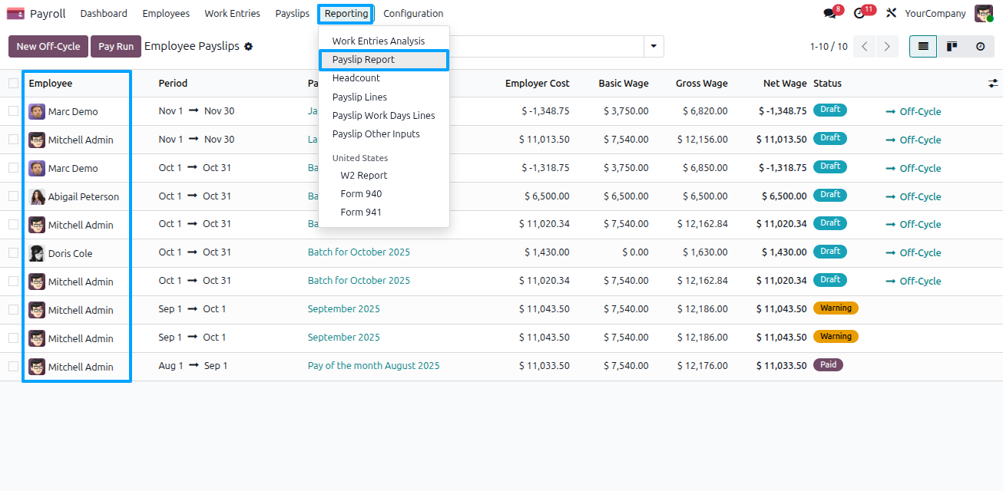Open Batch for October 2025 in Doris Cole row
Viewport: 1003px width, 491px height.
click(x=359, y=252)
